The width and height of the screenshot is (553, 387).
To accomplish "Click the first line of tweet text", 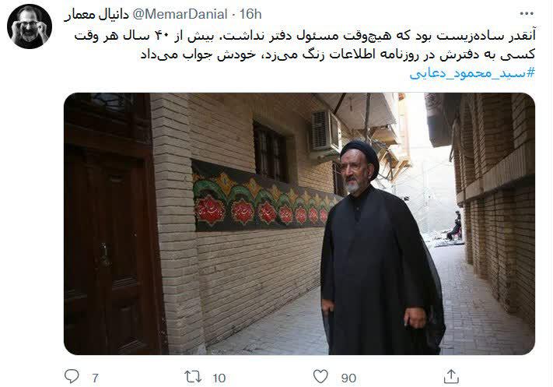I will (x=305, y=36).
